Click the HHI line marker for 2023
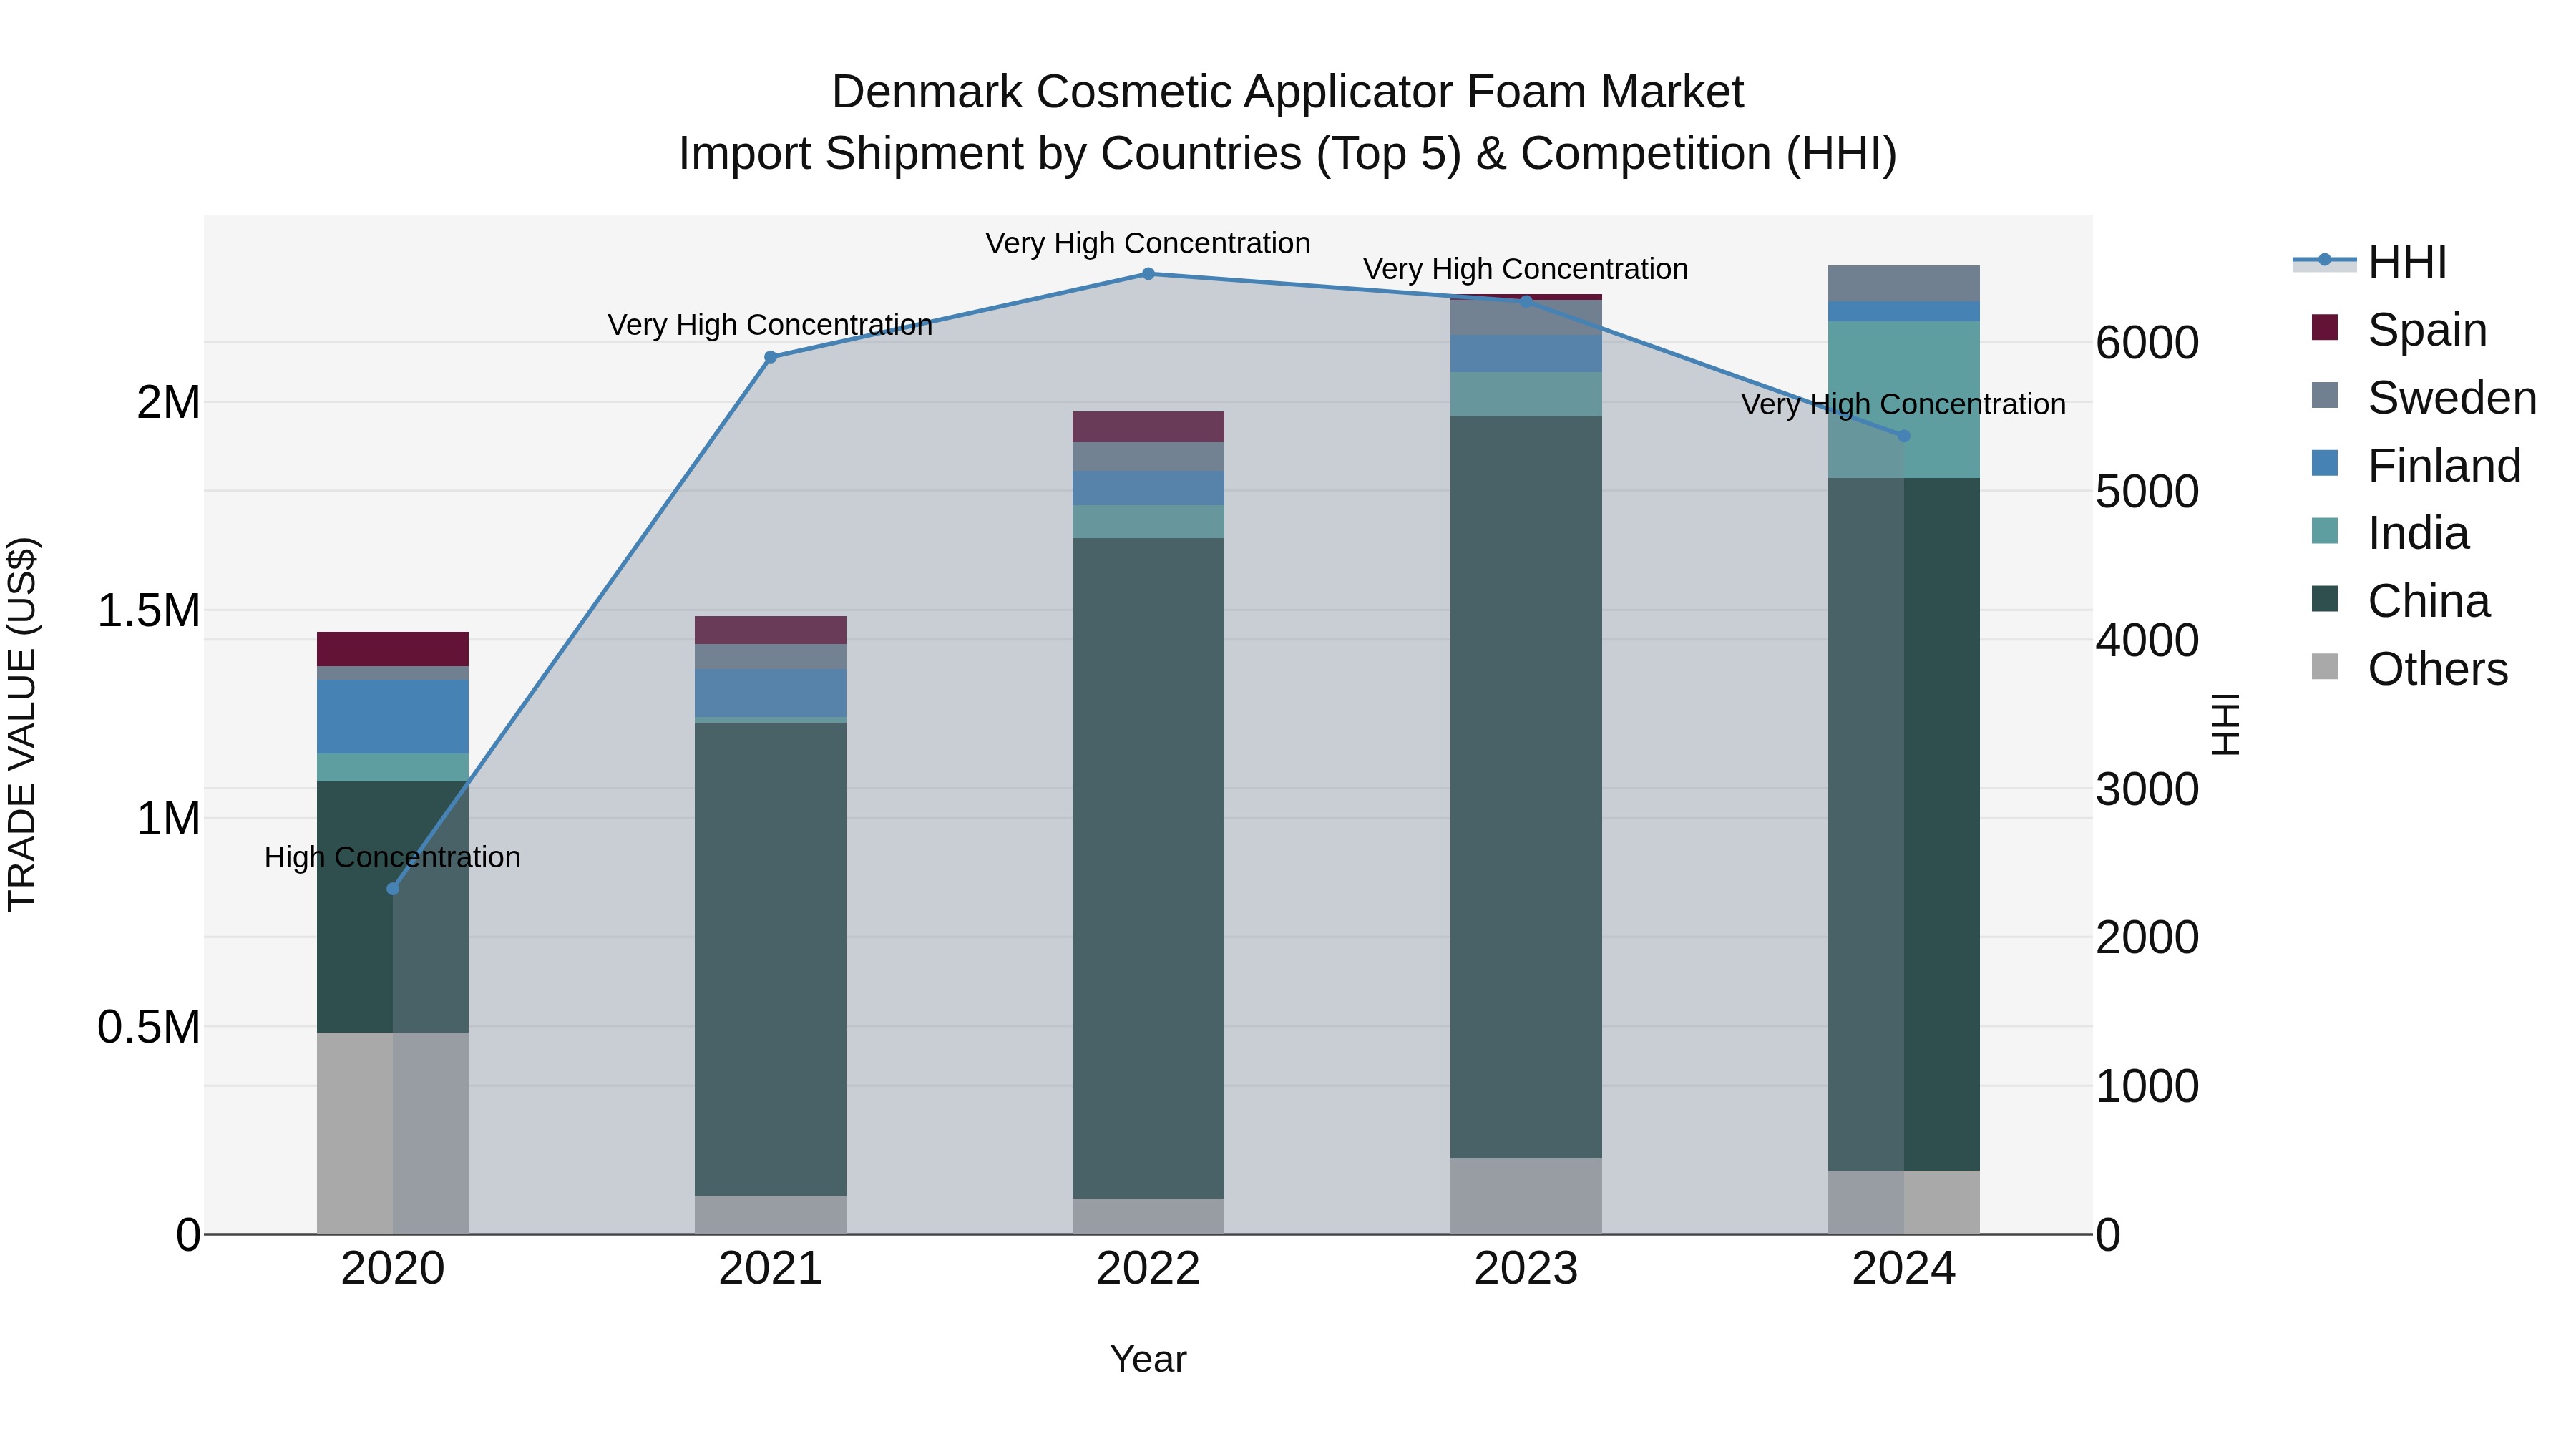The image size is (2576, 1449). pos(1526,301)
